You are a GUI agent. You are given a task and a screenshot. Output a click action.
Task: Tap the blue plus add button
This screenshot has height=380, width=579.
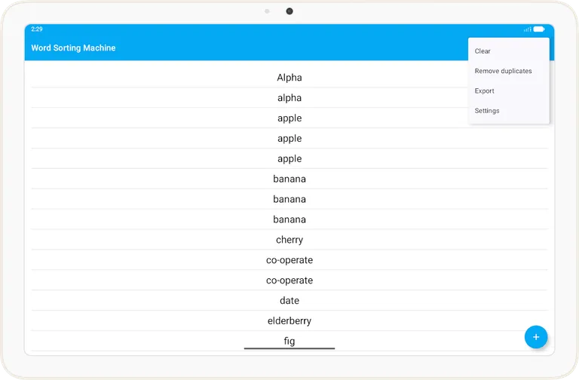(536, 337)
